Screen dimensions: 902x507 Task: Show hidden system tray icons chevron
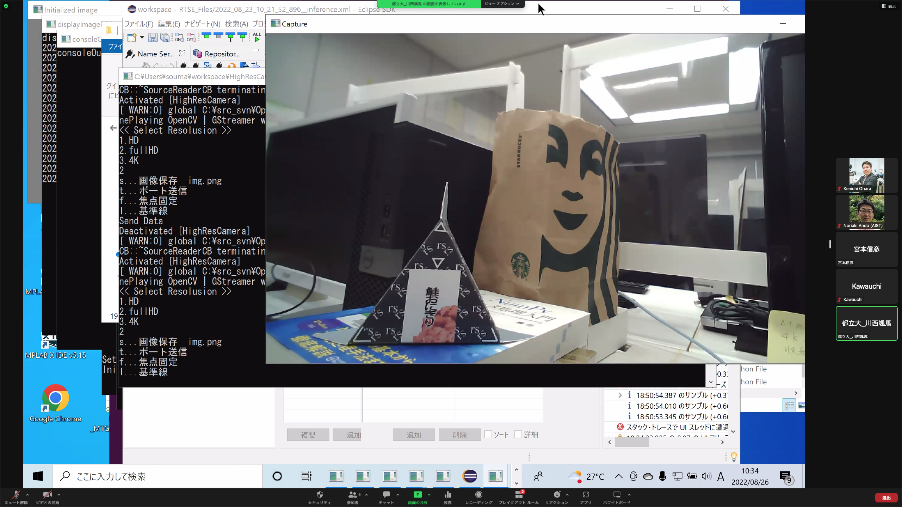point(618,476)
